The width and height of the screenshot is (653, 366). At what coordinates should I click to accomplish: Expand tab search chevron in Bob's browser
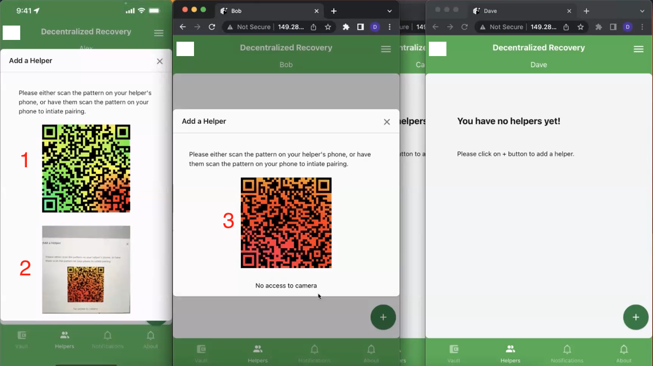tap(389, 11)
